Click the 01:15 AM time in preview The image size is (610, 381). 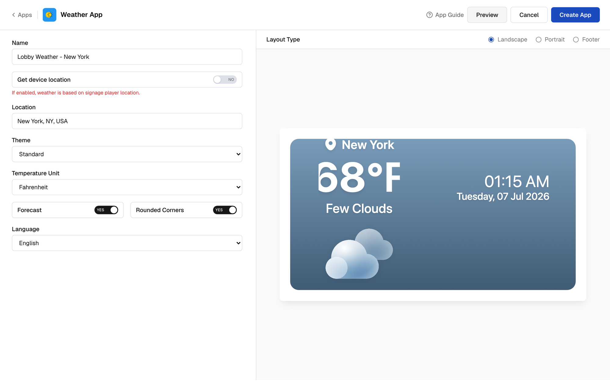click(517, 182)
